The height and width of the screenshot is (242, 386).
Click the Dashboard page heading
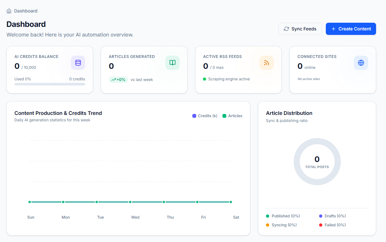(26, 24)
